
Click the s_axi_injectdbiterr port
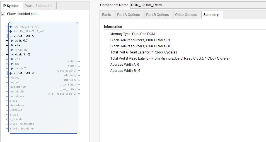click(23, 129)
